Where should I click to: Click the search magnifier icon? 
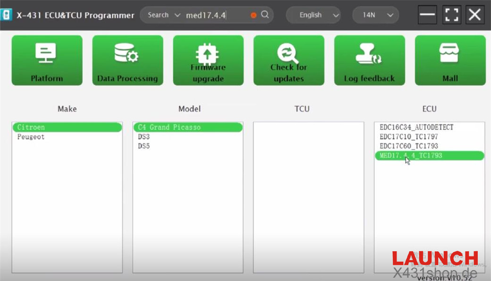click(265, 15)
